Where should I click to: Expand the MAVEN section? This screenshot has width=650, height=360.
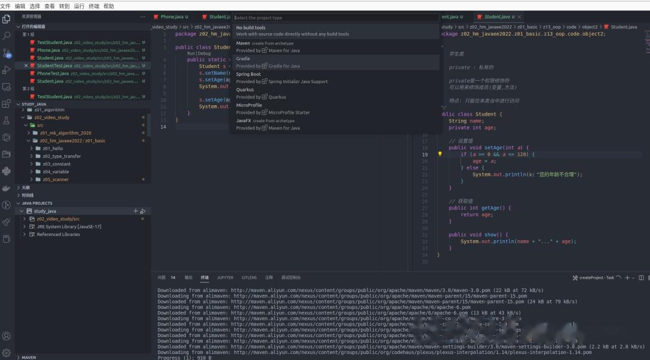pyautogui.click(x=19, y=357)
